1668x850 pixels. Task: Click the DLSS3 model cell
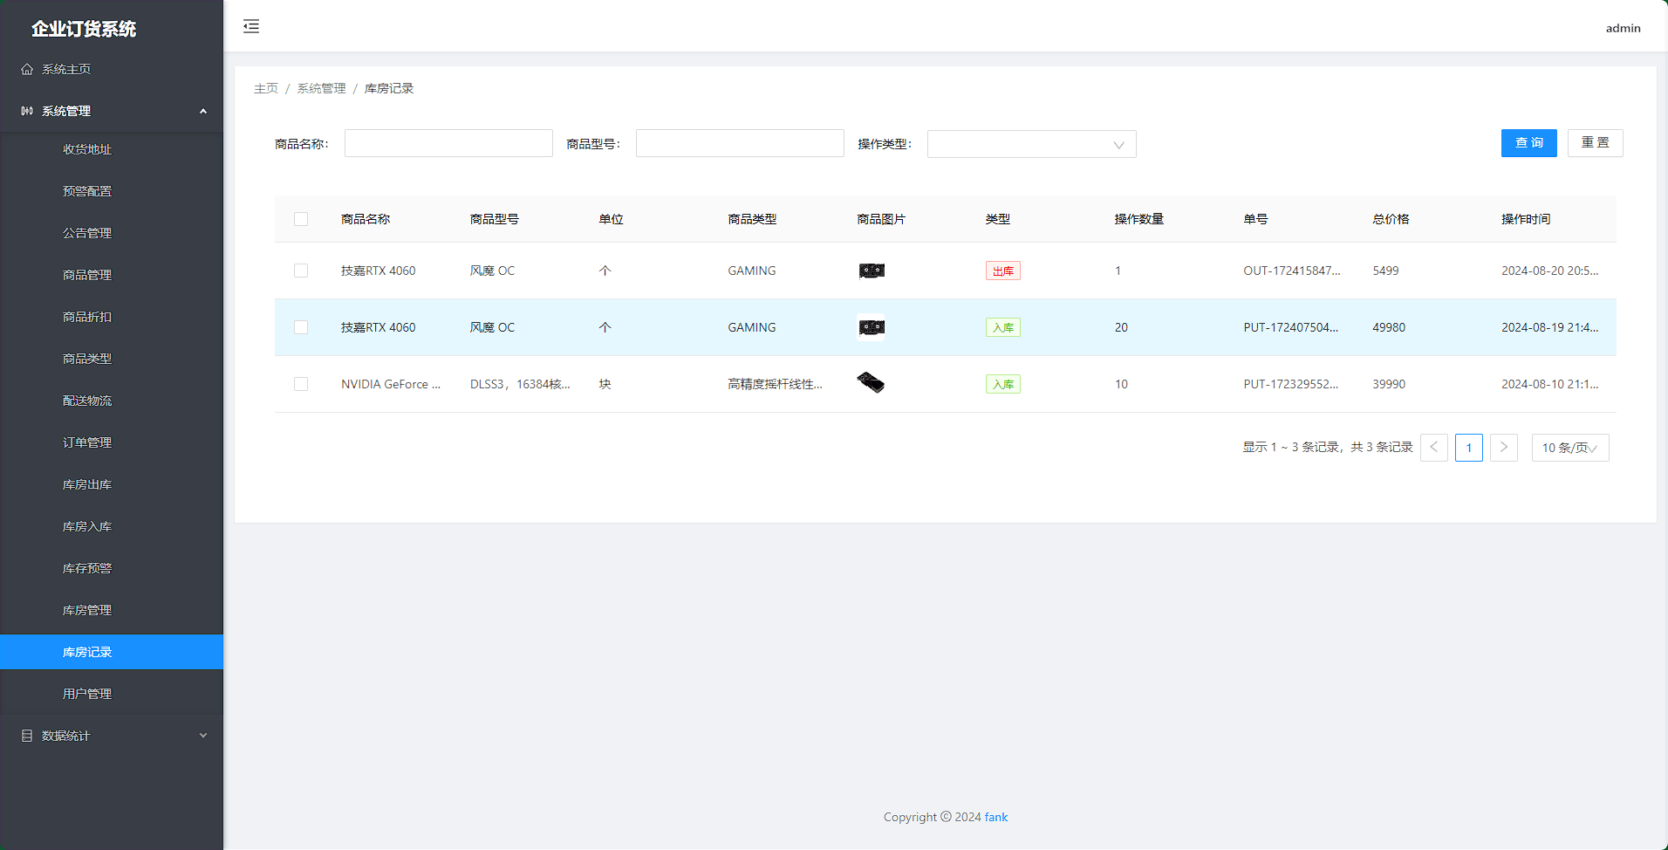pos(520,384)
